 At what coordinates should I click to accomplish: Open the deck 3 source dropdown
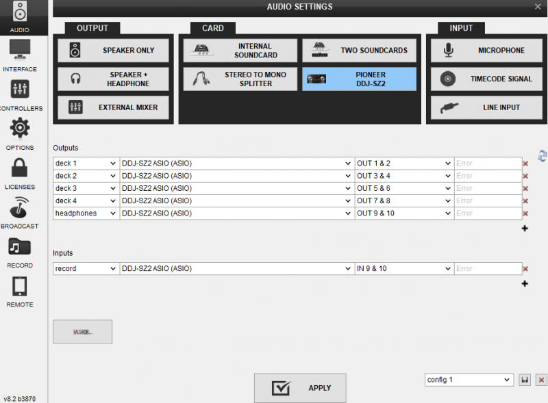86,189
